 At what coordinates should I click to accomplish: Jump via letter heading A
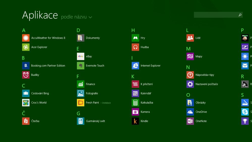(24, 30)
